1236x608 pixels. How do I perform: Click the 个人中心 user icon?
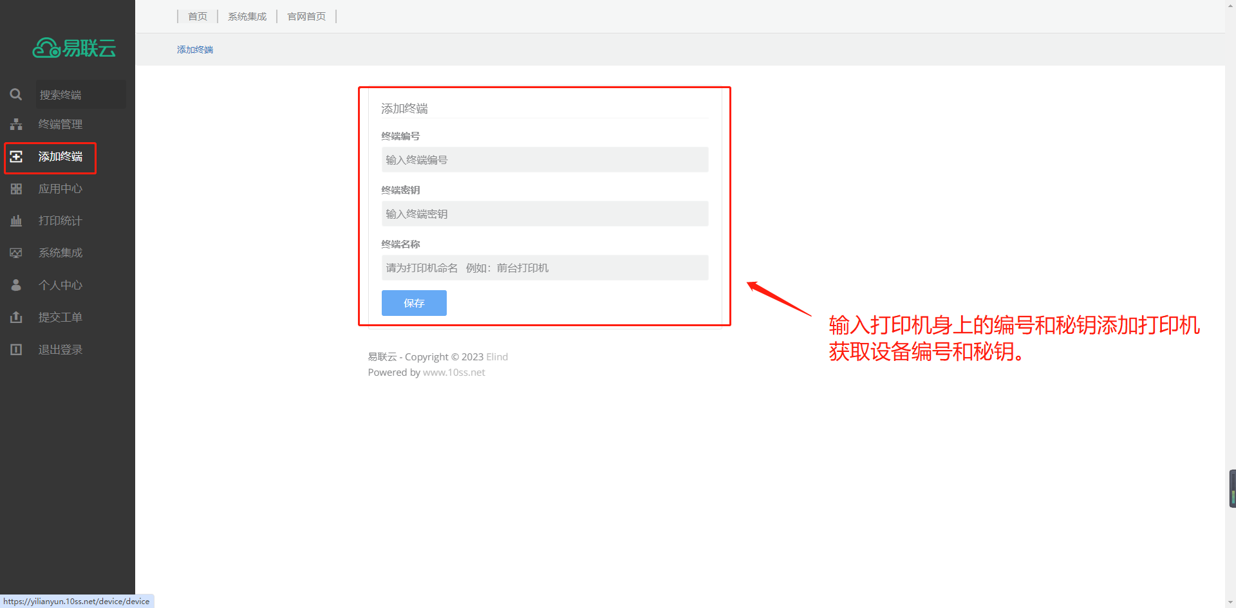click(16, 285)
